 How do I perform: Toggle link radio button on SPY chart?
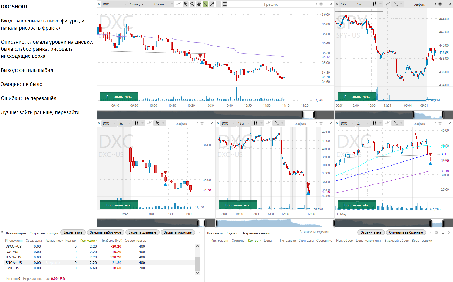click(337, 4)
